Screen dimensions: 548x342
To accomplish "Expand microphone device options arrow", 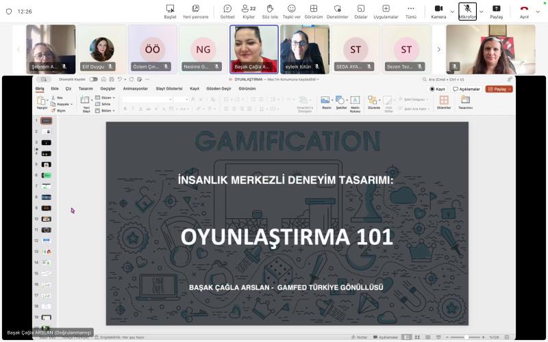I will point(481,11).
